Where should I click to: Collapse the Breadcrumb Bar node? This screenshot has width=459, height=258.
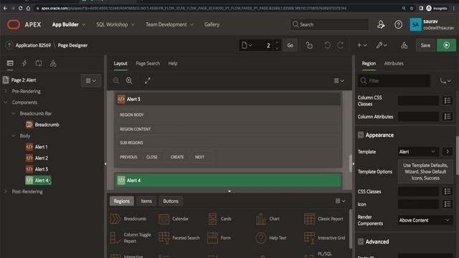pyautogui.click(x=13, y=113)
